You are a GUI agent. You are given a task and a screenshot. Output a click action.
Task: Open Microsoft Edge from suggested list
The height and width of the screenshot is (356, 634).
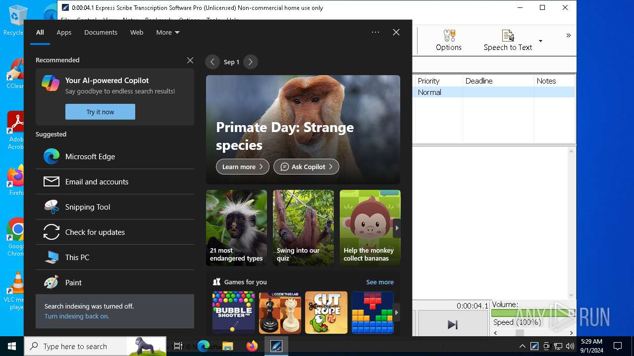115,156
